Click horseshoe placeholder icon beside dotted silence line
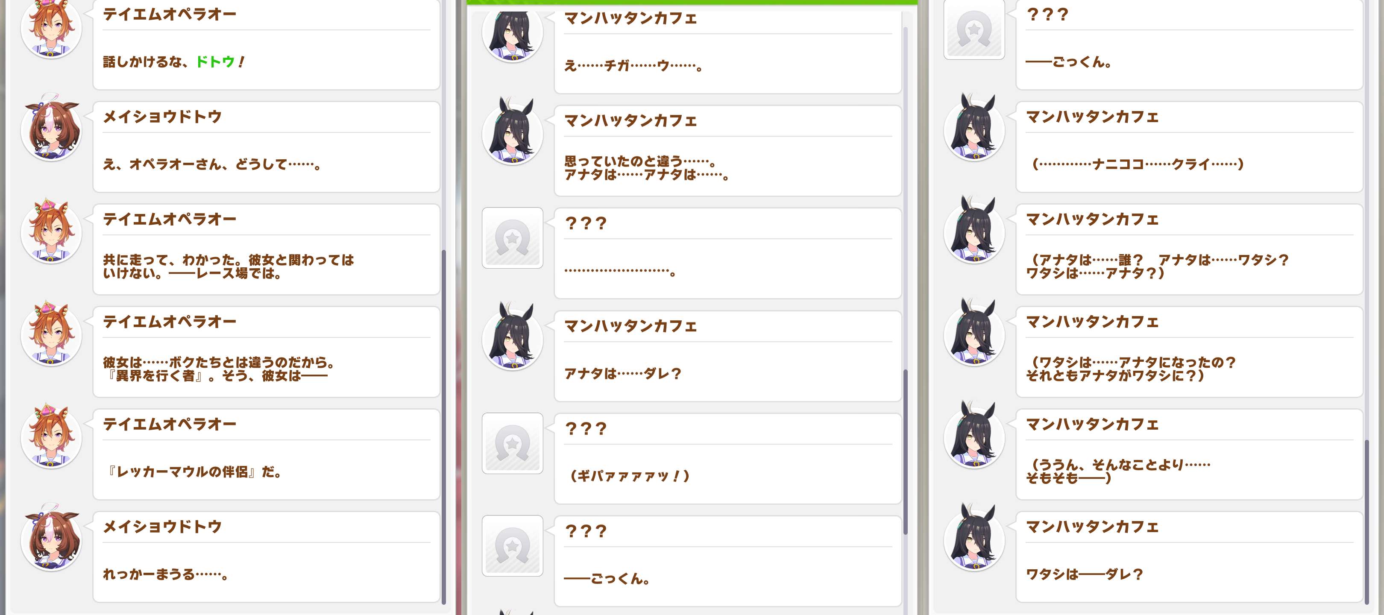The image size is (1384, 615). (x=513, y=238)
